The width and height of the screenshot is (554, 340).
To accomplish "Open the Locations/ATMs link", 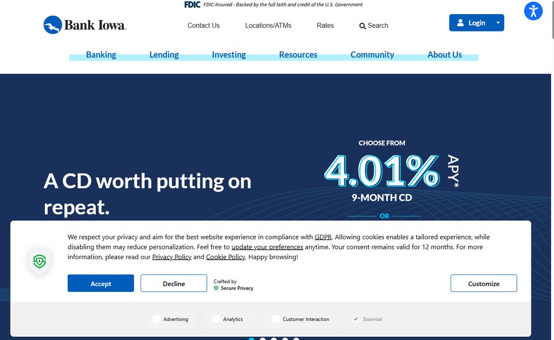I will click(268, 25).
